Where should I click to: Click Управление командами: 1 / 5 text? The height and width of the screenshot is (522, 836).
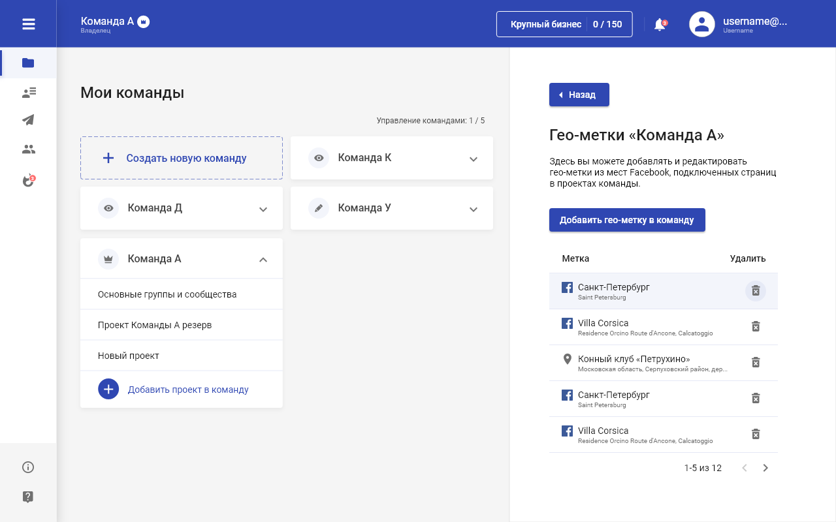(x=430, y=121)
